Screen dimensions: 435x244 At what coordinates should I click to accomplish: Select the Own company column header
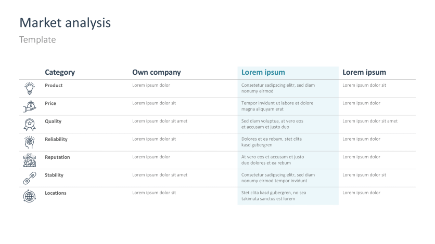pos(157,73)
